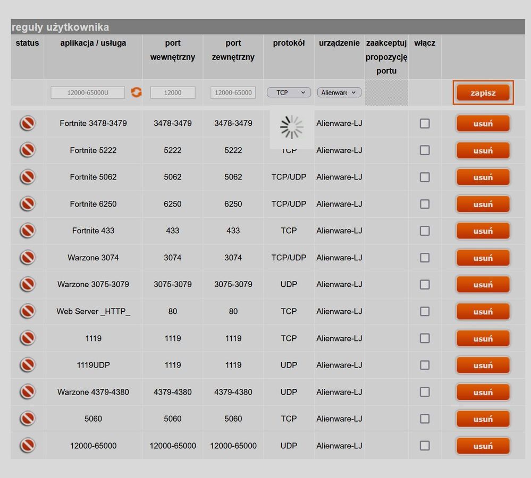Click the disabled status icon for Fortnite 3478-3479
The image size is (531, 478).
coord(28,123)
